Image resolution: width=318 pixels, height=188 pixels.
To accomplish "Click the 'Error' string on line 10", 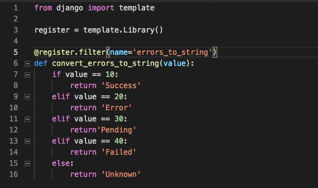I will [116, 108].
